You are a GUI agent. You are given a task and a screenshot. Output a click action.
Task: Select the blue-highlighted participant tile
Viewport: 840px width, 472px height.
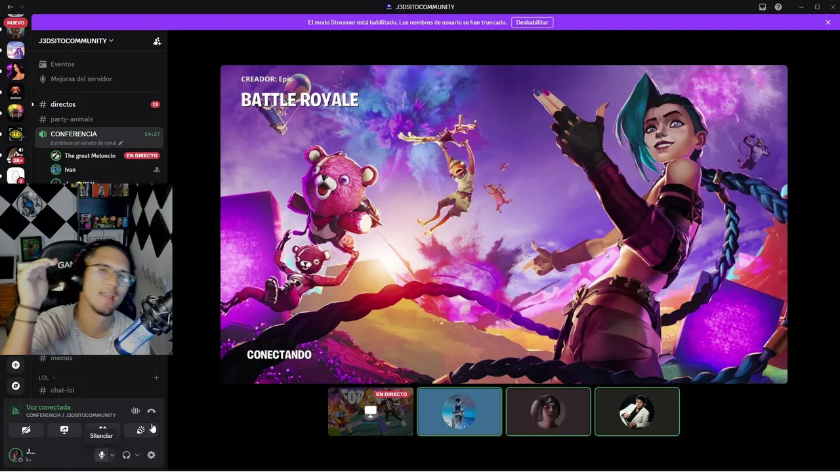(x=459, y=412)
